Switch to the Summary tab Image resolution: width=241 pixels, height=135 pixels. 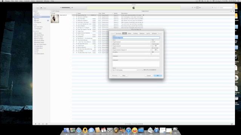[x=118, y=33]
